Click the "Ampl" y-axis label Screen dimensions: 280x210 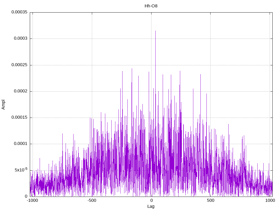[x=3, y=105]
